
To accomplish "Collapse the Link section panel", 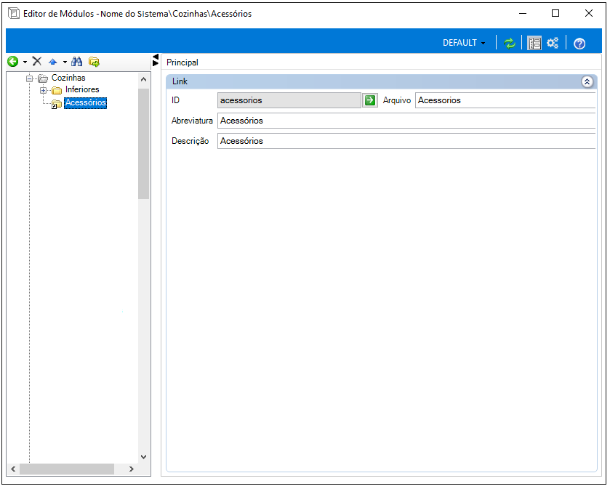I will pyautogui.click(x=587, y=82).
